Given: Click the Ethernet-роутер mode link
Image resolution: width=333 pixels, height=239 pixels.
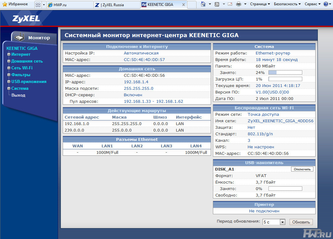Looking at the screenshot, I should (x=273, y=53).
